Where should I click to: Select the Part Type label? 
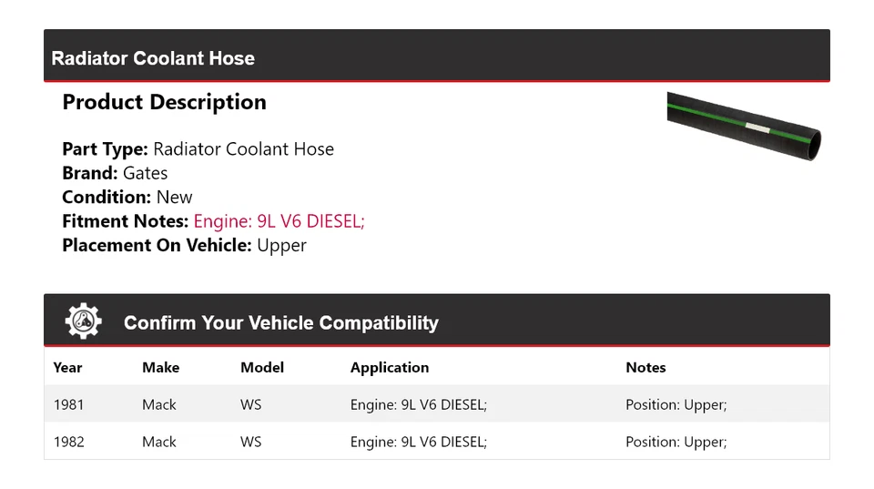click(x=105, y=149)
